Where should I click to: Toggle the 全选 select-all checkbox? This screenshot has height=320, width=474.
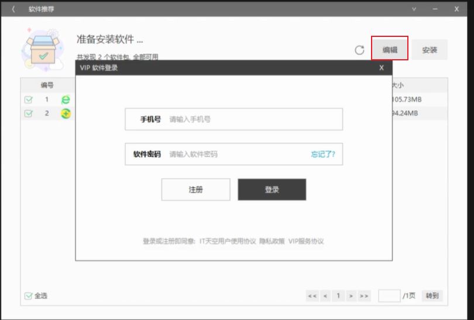click(x=29, y=296)
